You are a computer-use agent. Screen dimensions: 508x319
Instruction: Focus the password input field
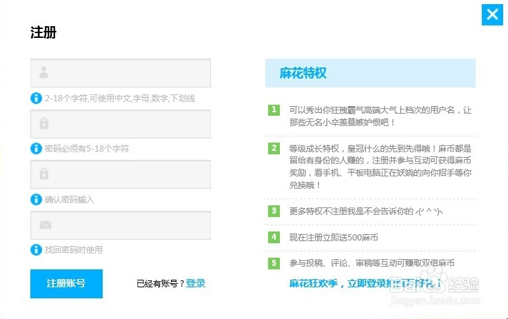coord(128,123)
